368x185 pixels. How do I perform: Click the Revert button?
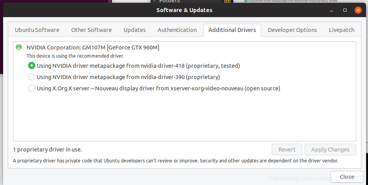pyautogui.click(x=287, y=150)
